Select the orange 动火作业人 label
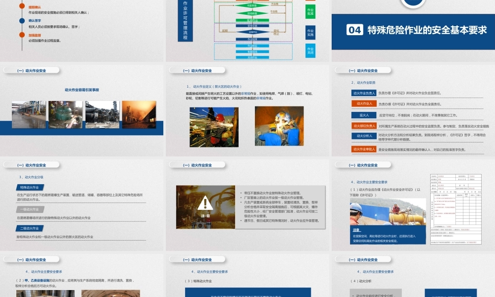Image resolution: width=495 pixels, height=297 pixels. pos(364,103)
